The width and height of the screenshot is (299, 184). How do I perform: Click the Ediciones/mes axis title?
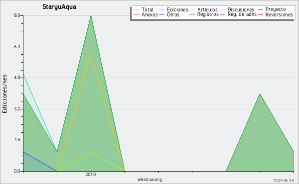[4, 94]
